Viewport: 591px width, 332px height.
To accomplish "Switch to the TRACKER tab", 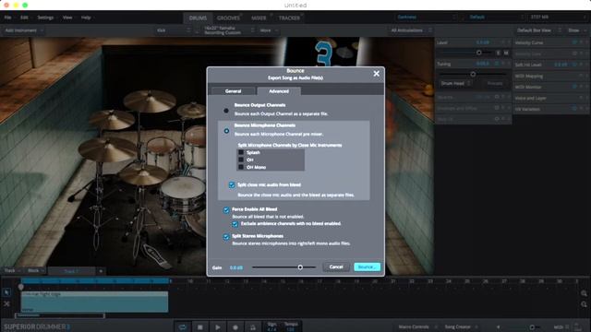I will (289, 18).
